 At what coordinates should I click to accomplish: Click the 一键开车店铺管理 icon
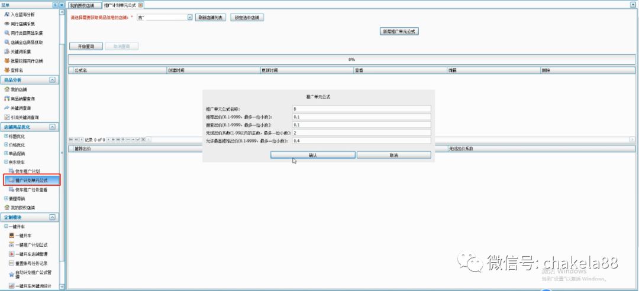click(x=11, y=254)
